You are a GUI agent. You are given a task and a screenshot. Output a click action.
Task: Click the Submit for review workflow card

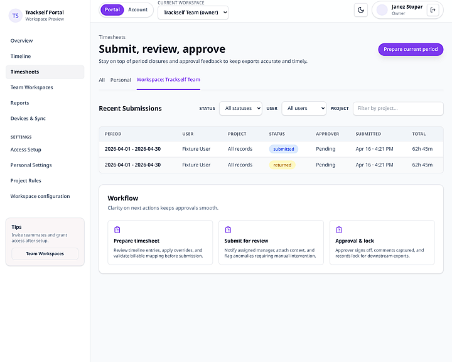click(271, 243)
